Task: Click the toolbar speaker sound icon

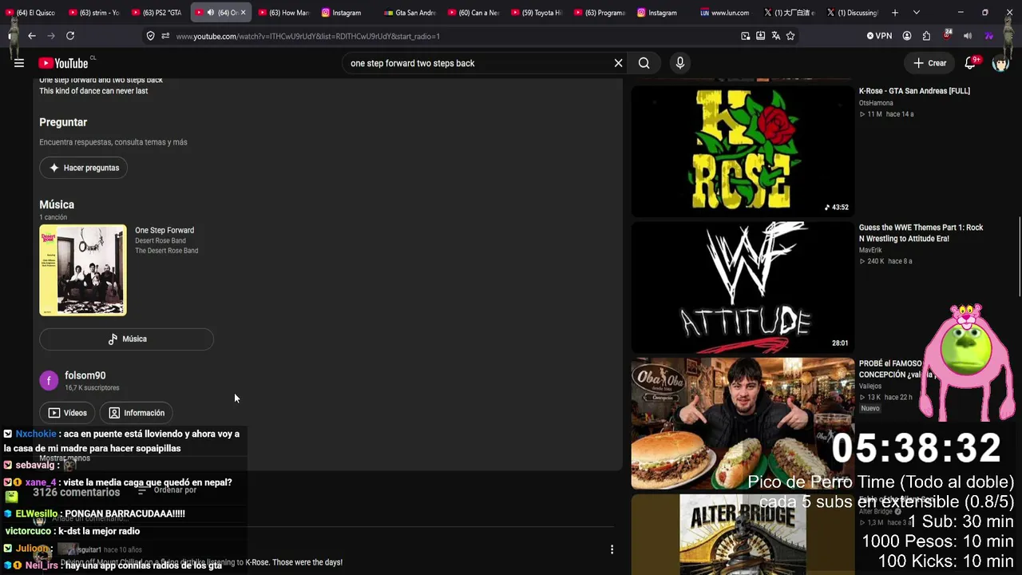Action: pyautogui.click(x=968, y=36)
